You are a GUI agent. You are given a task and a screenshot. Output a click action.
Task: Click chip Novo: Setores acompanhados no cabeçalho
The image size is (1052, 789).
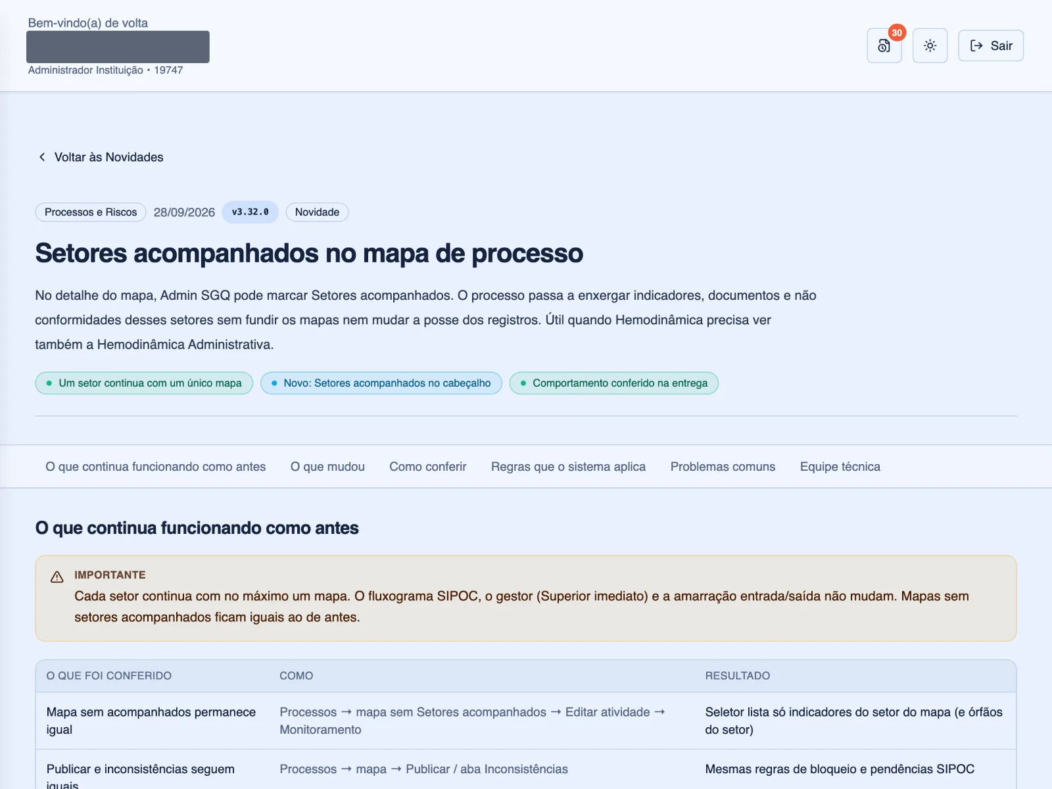coord(381,383)
